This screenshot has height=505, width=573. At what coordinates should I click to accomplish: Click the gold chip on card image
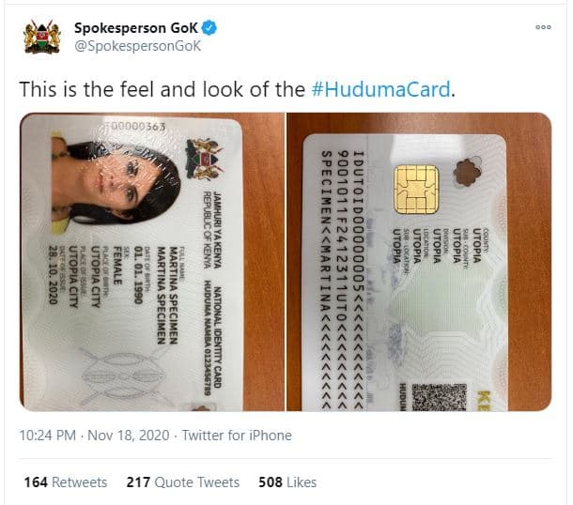coord(416,190)
